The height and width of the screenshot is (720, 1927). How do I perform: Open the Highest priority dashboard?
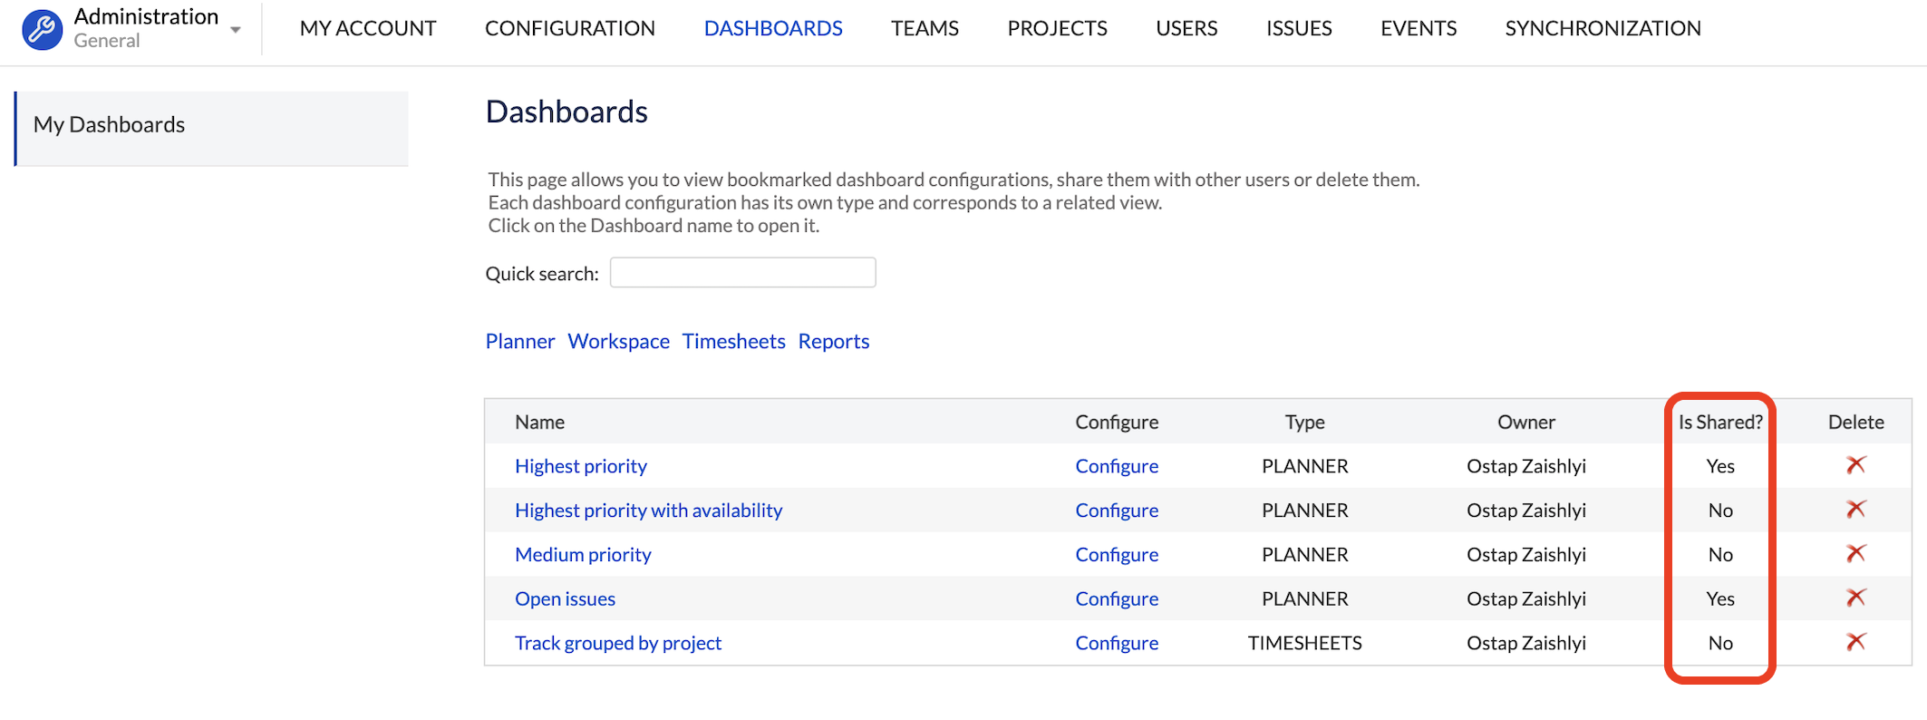580,466
